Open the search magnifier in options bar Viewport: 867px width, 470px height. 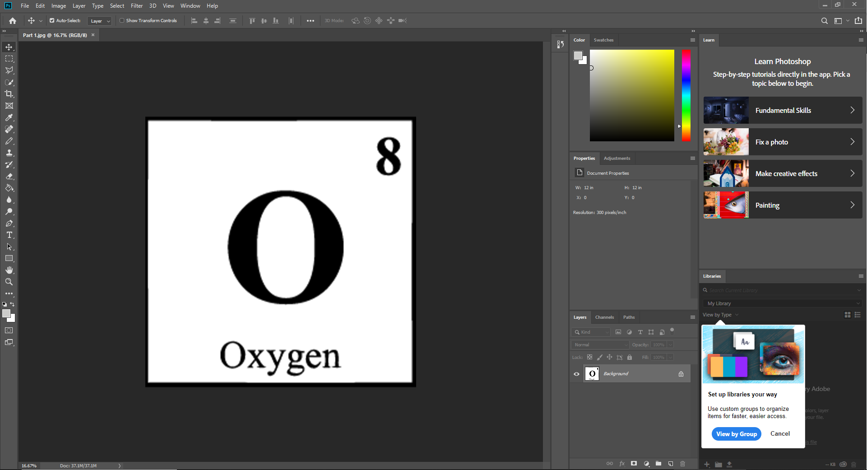(x=825, y=21)
